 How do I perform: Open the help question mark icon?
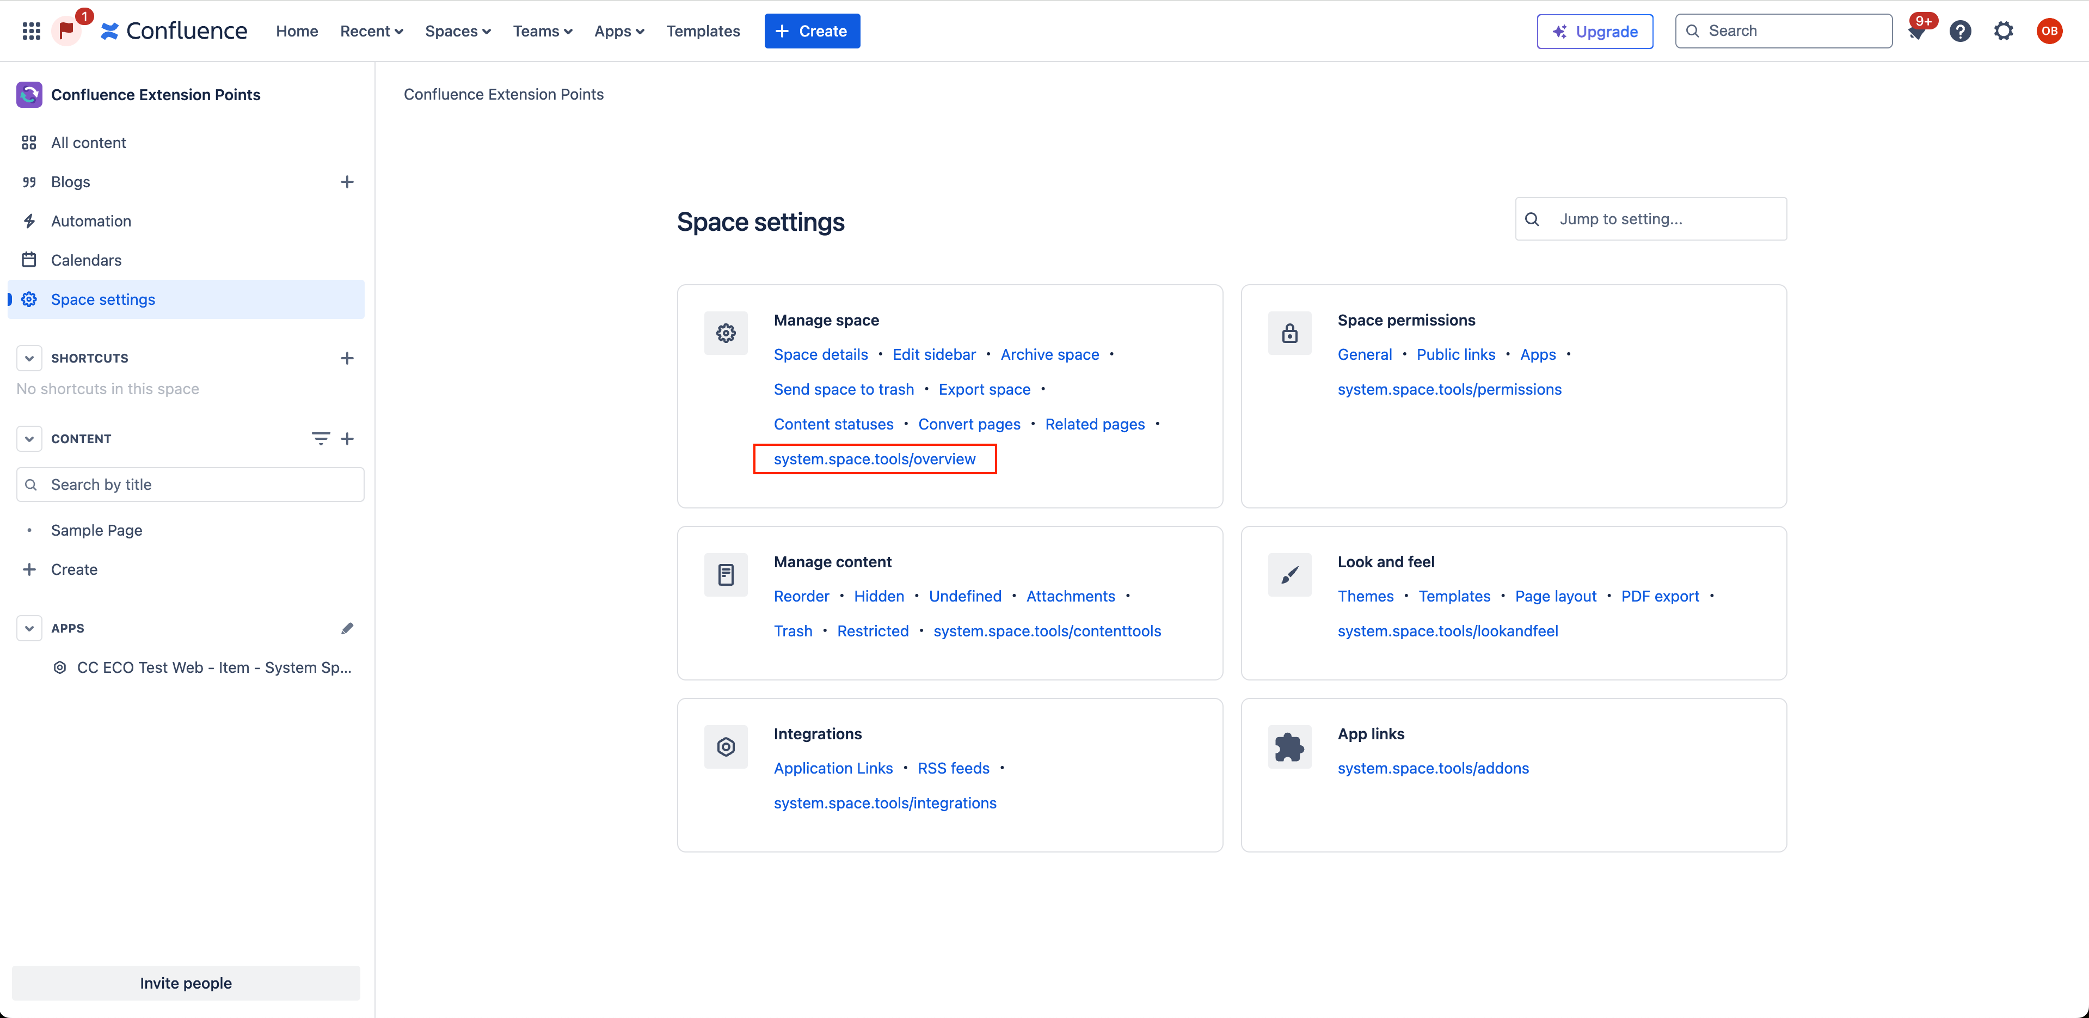click(1960, 31)
